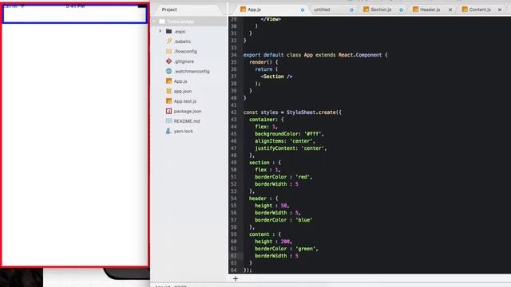Open App.test.js in the tree

(184, 101)
